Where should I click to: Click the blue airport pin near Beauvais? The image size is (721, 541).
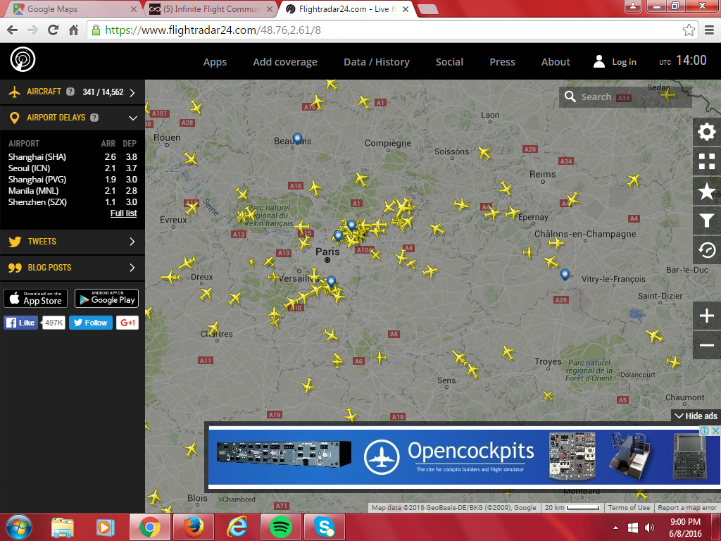[298, 139]
